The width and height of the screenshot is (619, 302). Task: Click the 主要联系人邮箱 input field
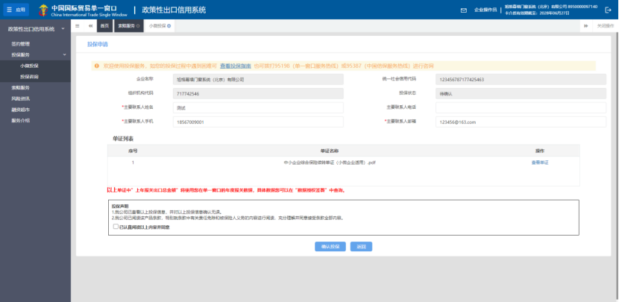pos(521,122)
